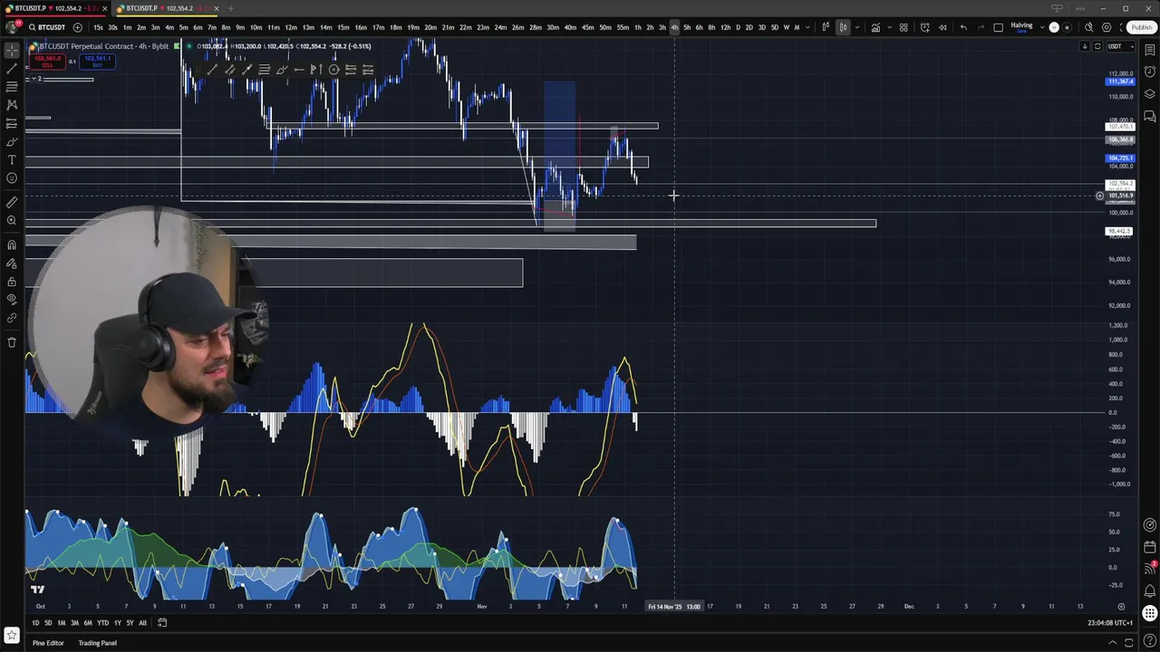1160x652 pixels.
Task: Open the object tree layers icon
Action: click(x=1150, y=94)
